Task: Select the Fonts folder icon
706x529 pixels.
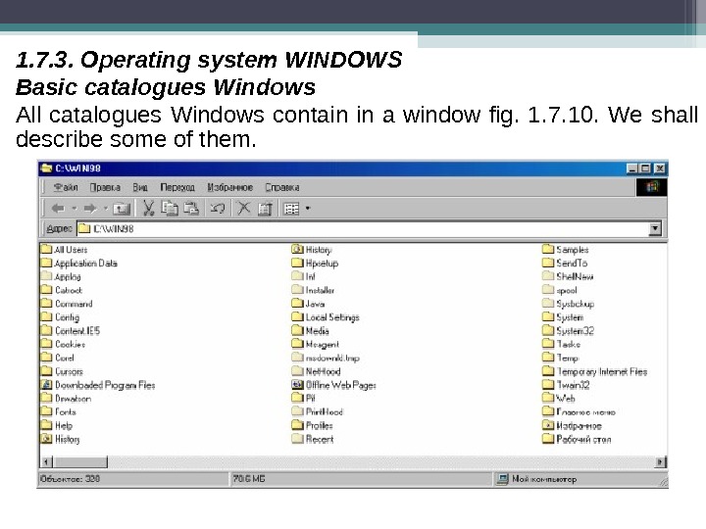Action: pyautogui.click(x=46, y=411)
